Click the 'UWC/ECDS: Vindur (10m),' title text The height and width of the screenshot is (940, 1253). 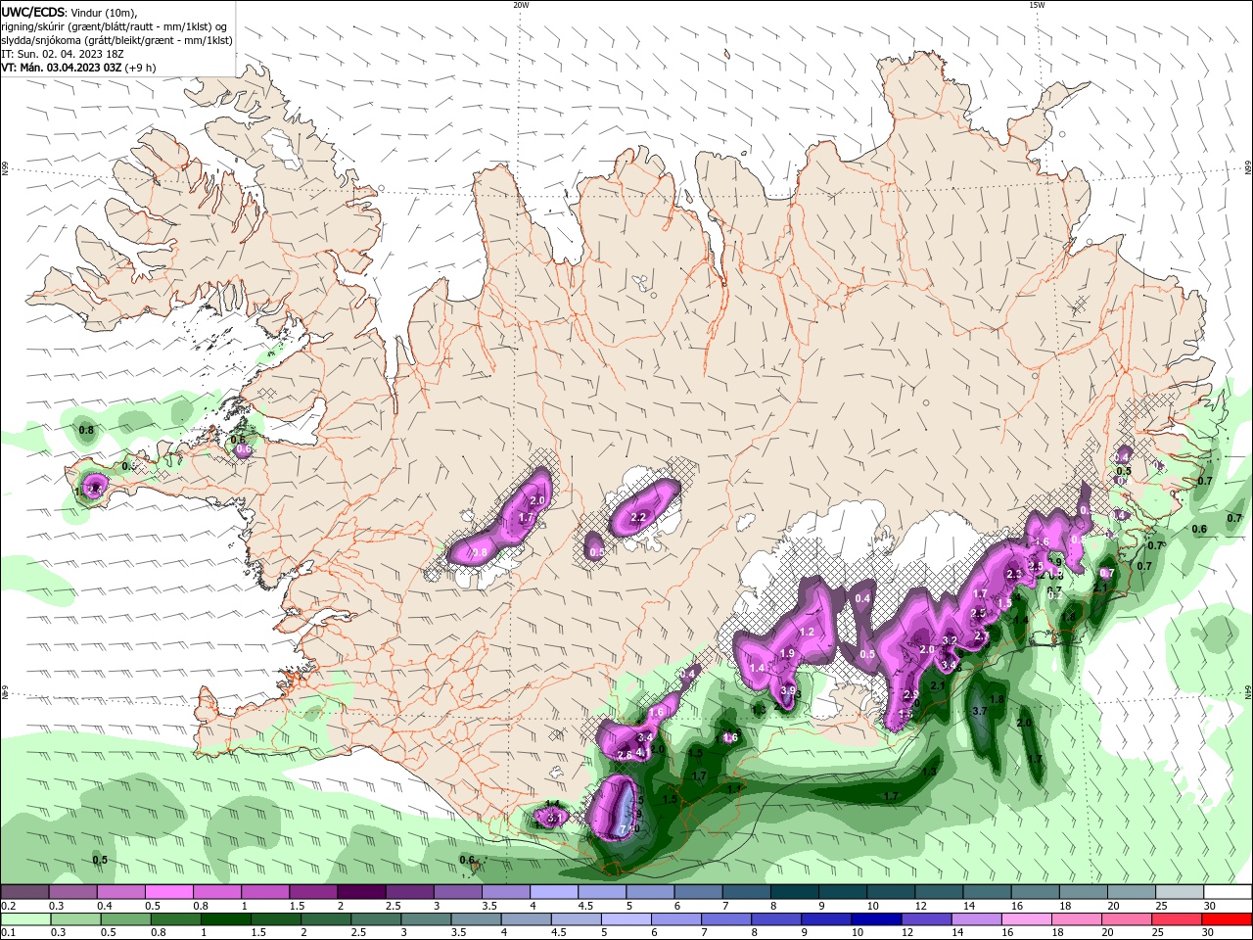point(70,12)
